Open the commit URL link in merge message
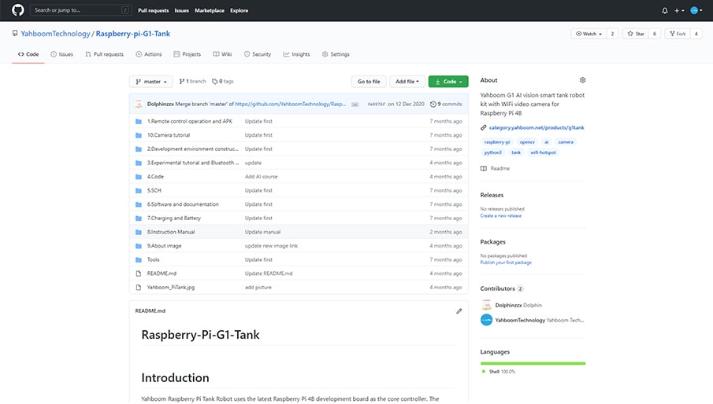Viewport: 713px width, 404px height. coord(291,104)
